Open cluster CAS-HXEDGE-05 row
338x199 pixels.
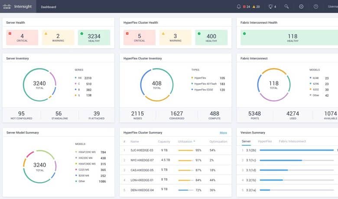(x=175, y=170)
